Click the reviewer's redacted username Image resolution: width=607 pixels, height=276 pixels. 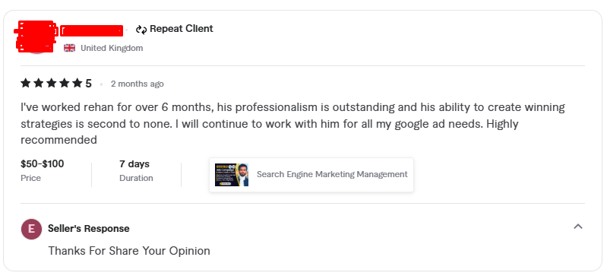(92, 30)
